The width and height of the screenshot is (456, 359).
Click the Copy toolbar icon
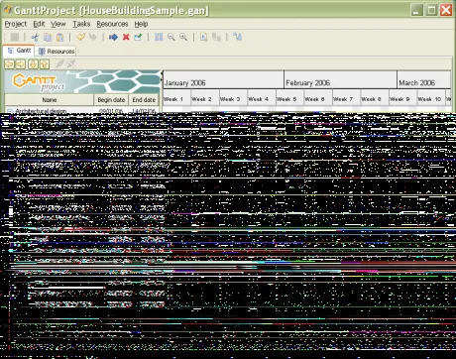pyautogui.click(x=48, y=37)
